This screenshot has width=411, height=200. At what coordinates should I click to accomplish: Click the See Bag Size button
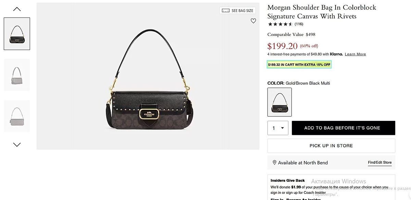click(238, 11)
